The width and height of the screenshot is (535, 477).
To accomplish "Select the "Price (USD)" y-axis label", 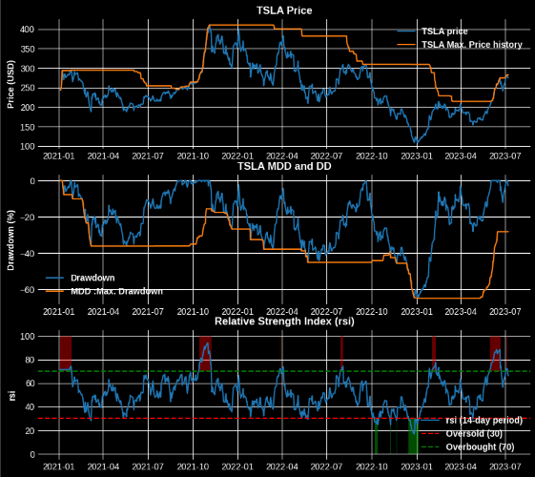I will point(10,85).
